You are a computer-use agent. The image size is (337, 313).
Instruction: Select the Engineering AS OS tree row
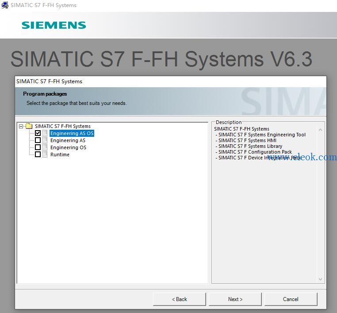tap(72, 133)
